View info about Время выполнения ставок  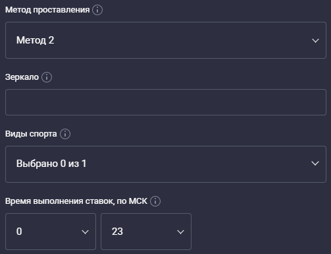coord(155,201)
